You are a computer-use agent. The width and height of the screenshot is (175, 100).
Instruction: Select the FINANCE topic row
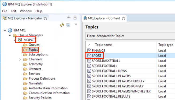pos(131,51)
